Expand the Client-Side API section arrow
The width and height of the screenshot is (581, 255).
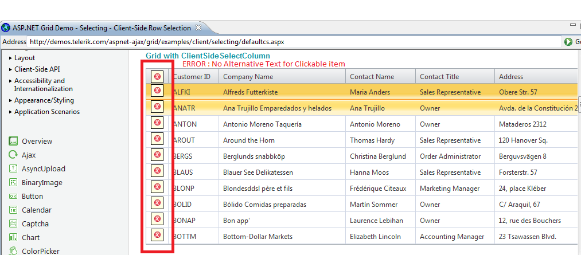pyautogui.click(x=10, y=69)
